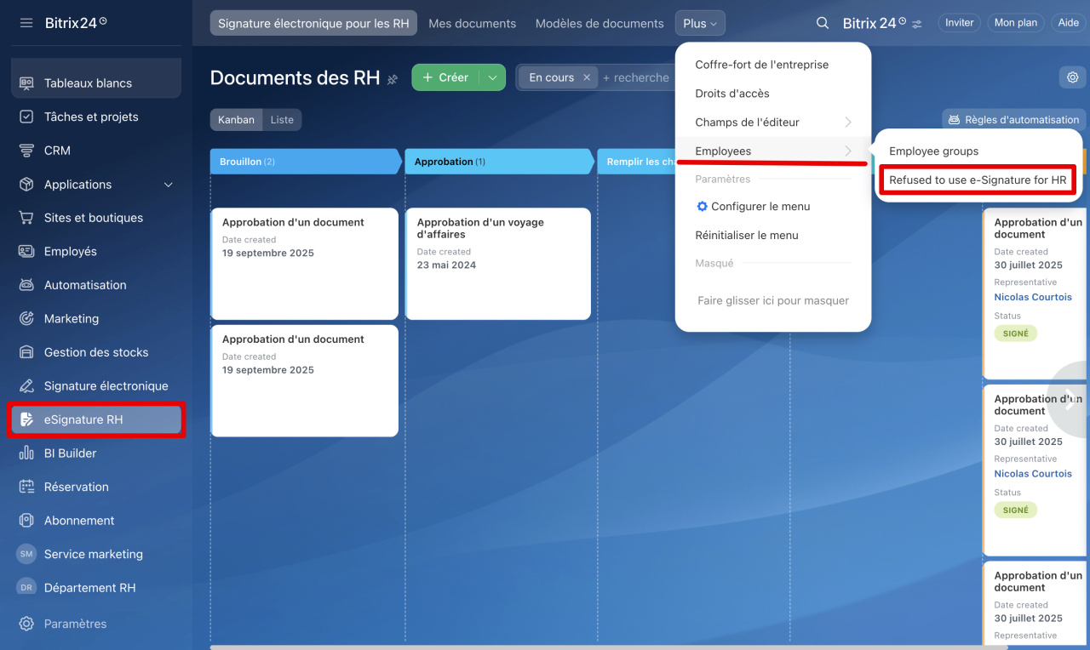
Task: Click the Réservation calendar icon
Action: (26, 487)
